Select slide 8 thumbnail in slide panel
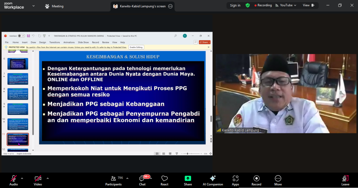 click(17, 94)
